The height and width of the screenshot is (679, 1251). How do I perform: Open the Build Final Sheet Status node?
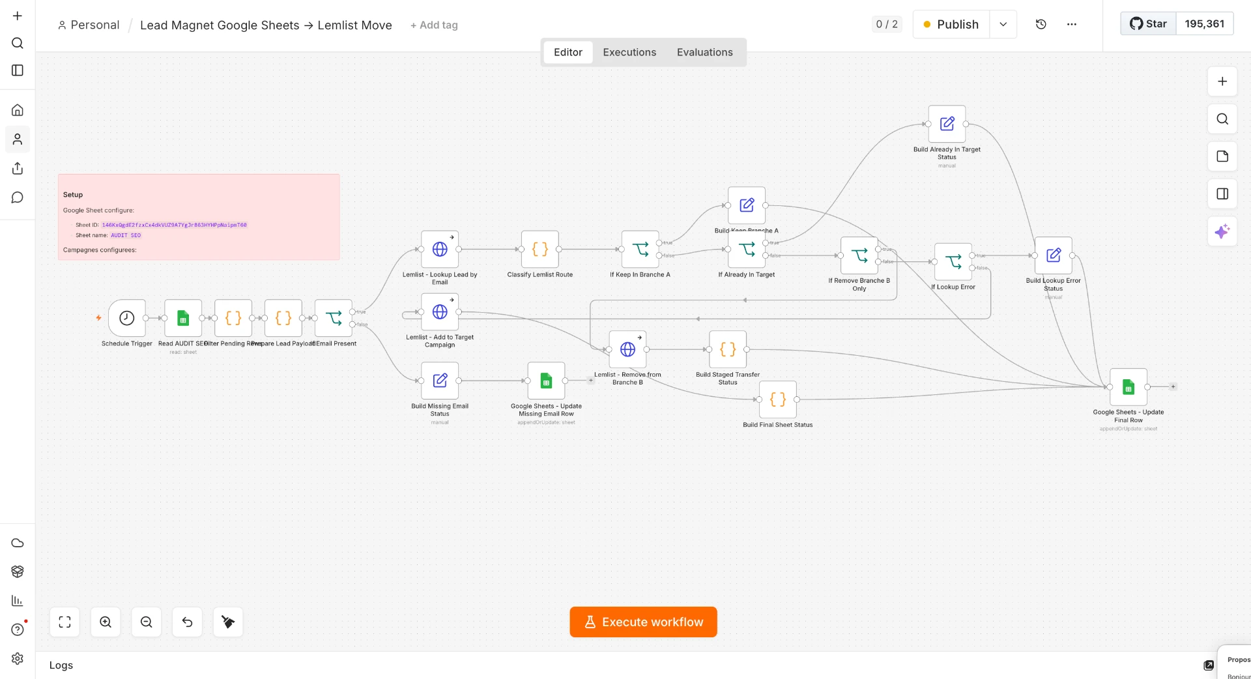[x=778, y=399]
